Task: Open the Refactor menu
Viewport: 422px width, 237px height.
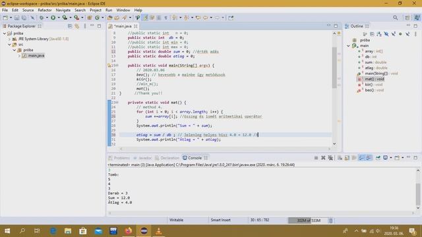Action: pos(45,10)
